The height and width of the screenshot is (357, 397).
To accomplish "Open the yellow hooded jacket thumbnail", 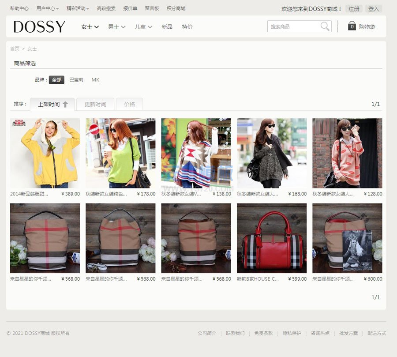I will point(45,153).
